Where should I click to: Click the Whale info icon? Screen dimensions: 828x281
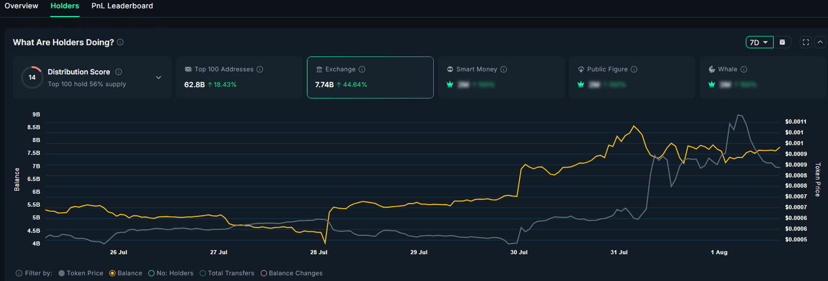744,69
